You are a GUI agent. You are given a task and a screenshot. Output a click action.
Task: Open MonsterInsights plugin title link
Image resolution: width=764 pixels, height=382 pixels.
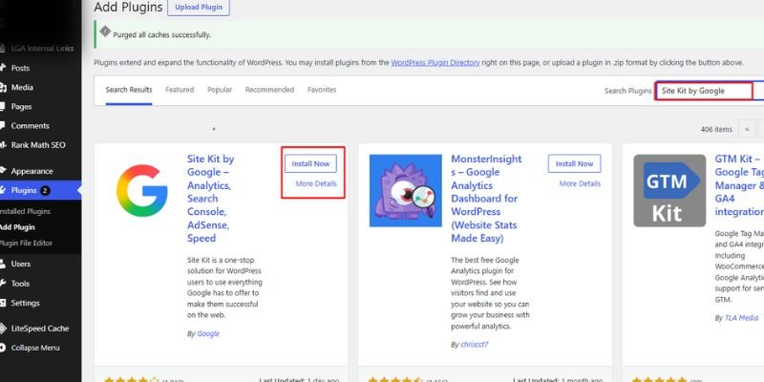(486, 199)
